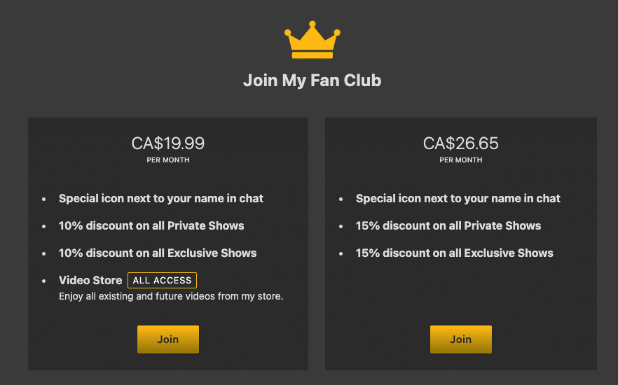Click the CA$26.65 price text

[x=461, y=143]
